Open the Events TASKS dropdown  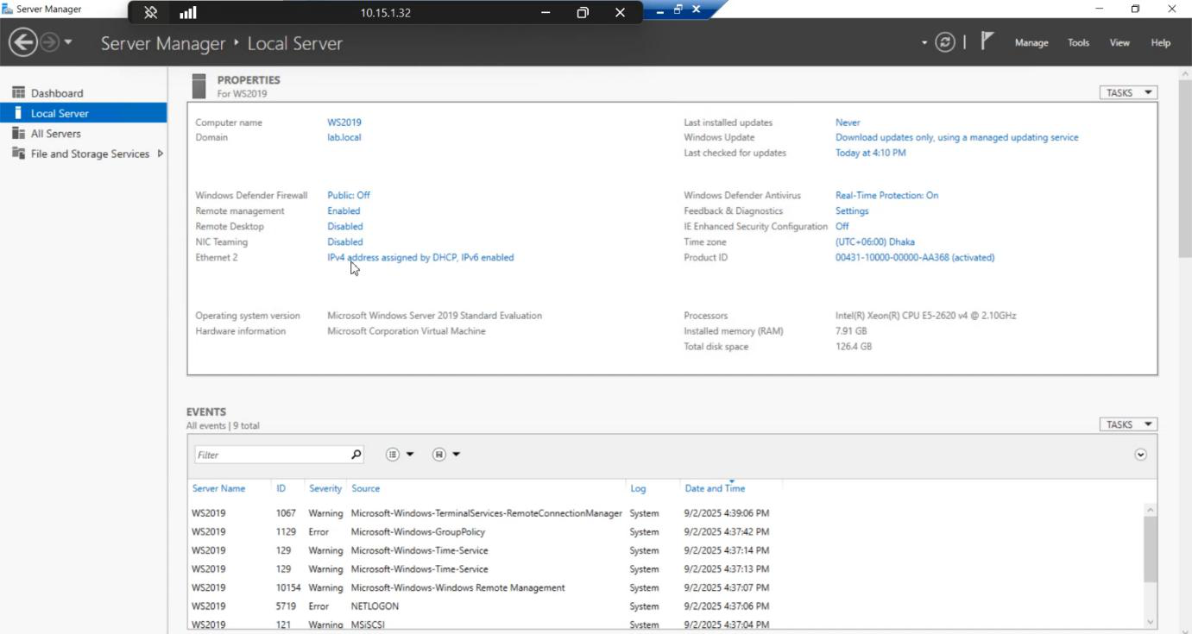(1128, 424)
